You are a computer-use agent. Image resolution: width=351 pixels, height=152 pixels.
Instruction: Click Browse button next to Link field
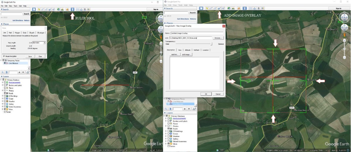(x=218, y=38)
